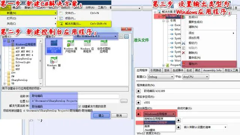Choose 属性(P) in the context menu
240x135 pixels.
point(209,64)
